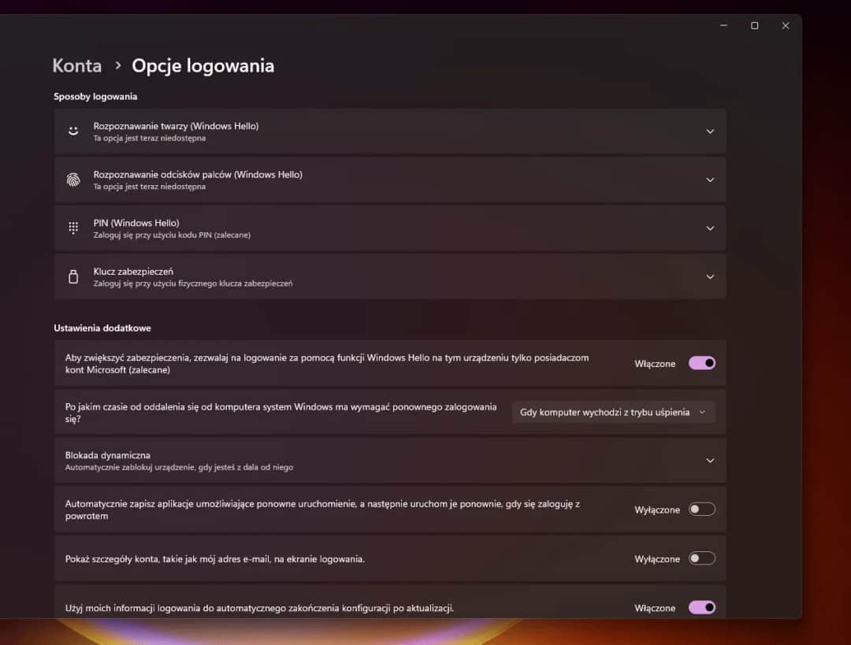Click the Opcje logowania page title
The height and width of the screenshot is (645, 851).
(203, 65)
